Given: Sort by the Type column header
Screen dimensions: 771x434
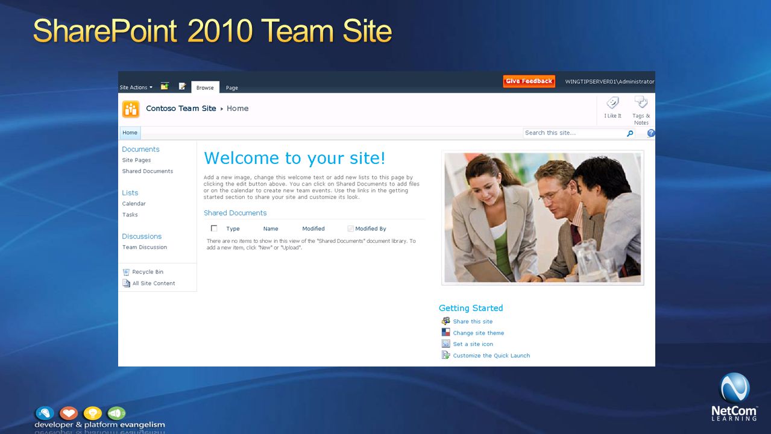Looking at the screenshot, I should click(x=233, y=229).
